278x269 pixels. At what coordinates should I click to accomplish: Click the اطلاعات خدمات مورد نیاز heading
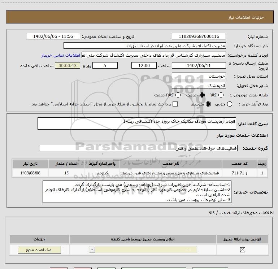[242, 135]
